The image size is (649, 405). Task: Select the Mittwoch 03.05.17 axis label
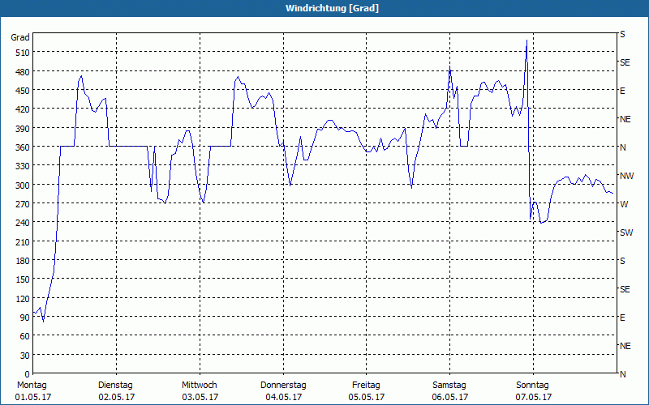200,391
